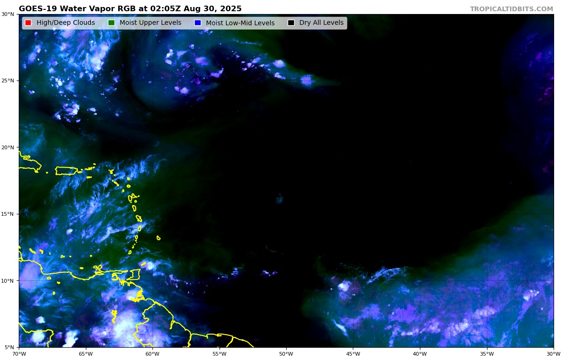Click the 55°W longitude label
The width and height of the screenshot is (563, 358).
click(x=219, y=354)
